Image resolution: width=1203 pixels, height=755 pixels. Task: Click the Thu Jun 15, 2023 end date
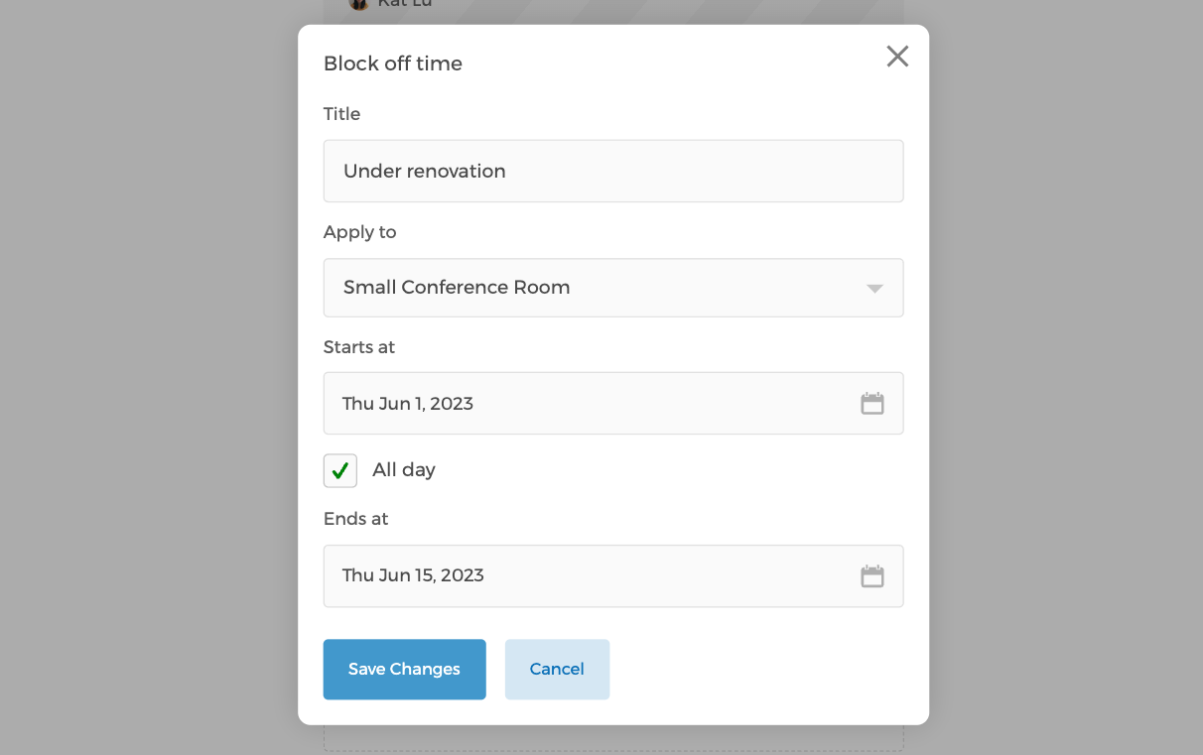(413, 575)
